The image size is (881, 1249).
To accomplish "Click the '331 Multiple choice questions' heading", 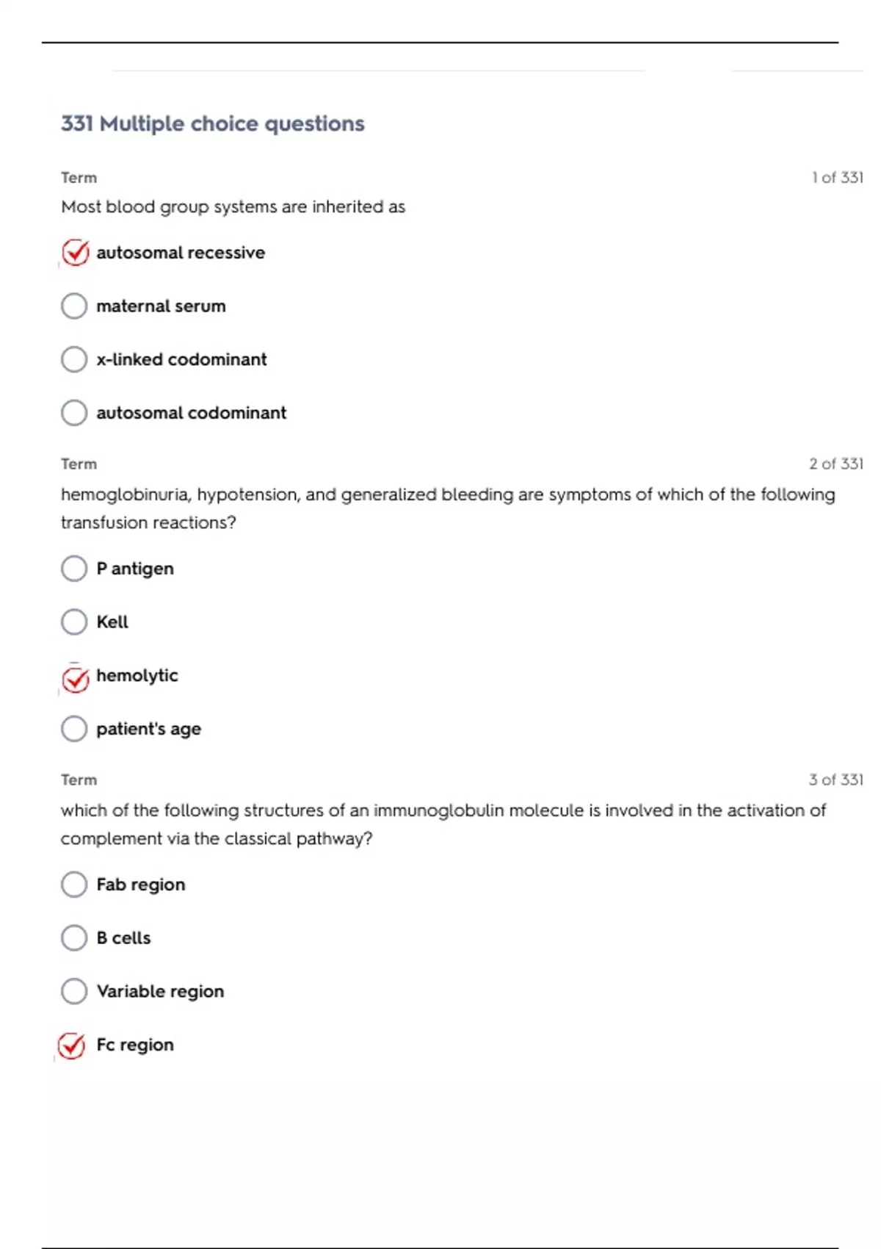I will pos(212,123).
